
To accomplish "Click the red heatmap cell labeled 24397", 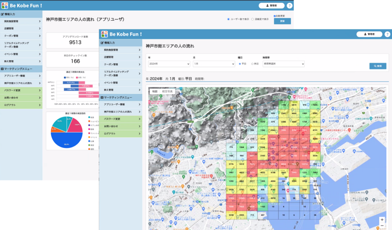I will tap(284, 156).
